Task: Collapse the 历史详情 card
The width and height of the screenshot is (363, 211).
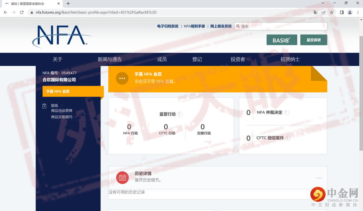Action: pos(319,177)
